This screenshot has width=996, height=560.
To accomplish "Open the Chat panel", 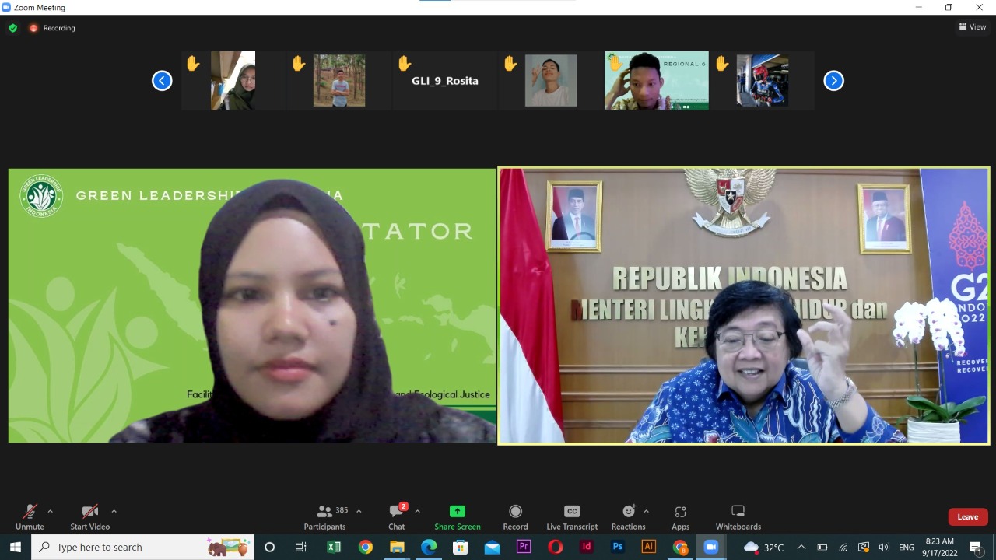I will 397,516.
